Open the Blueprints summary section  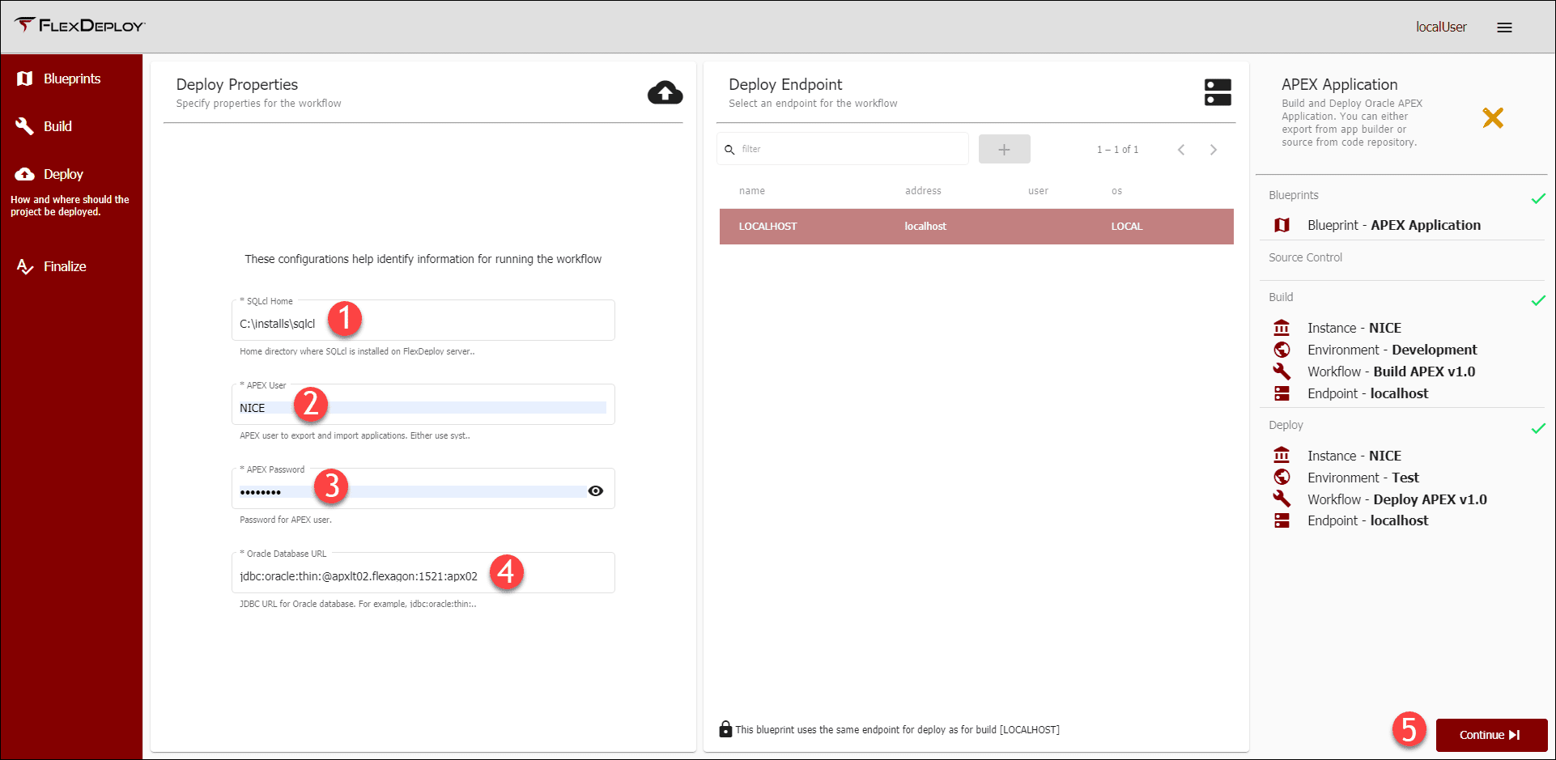[1294, 195]
